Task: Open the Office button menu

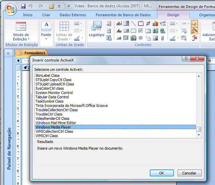Action: tap(11, 10)
